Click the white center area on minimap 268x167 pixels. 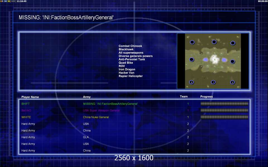click(214, 60)
